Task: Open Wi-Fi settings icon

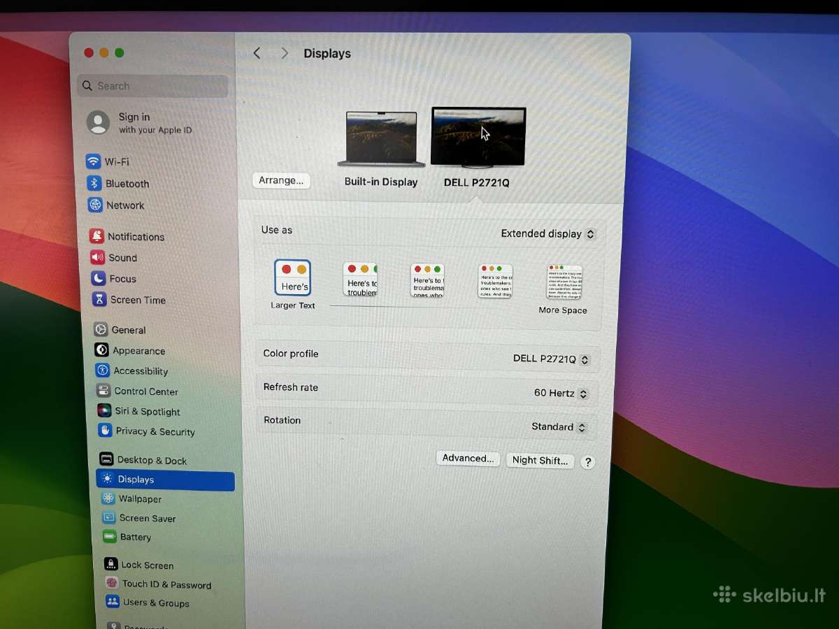Action: pyautogui.click(x=93, y=161)
